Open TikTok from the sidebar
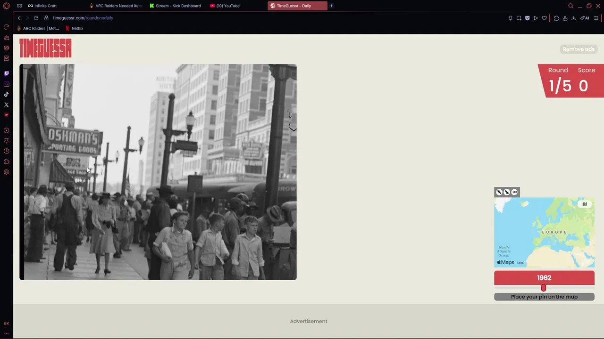Image resolution: width=604 pixels, height=339 pixels. 6,94
